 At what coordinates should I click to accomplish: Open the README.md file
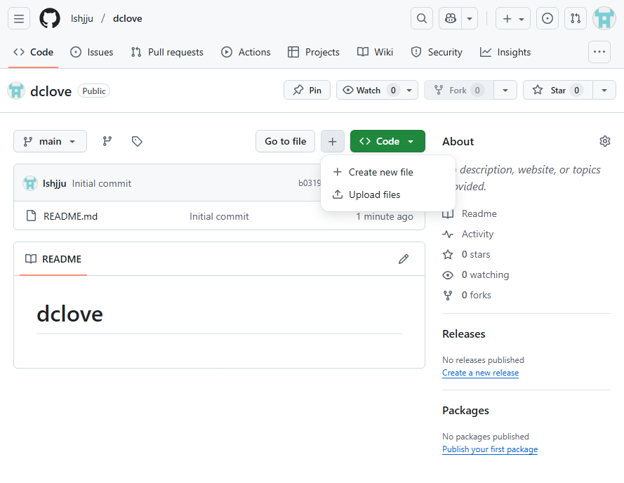click(x=70, y=216)
